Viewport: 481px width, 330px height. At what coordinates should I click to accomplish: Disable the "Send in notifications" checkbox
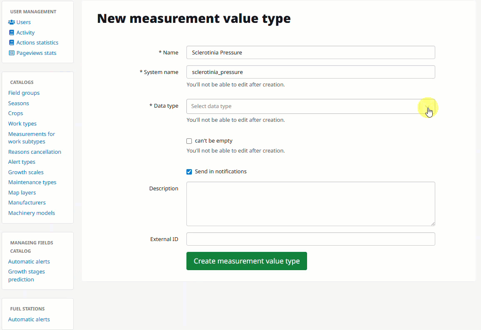point(189,172)
